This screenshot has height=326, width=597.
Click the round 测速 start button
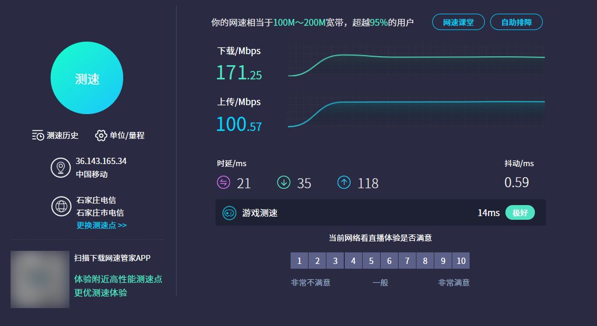pos(87,78)
